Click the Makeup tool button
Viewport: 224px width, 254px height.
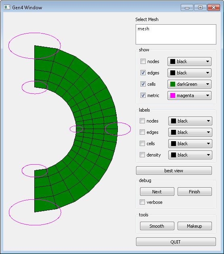point(195,226)
